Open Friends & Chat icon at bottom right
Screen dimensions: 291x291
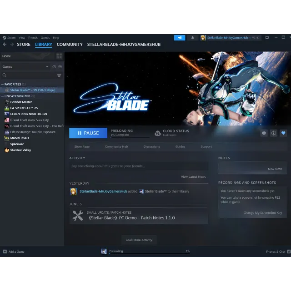[x=289, y=251]
